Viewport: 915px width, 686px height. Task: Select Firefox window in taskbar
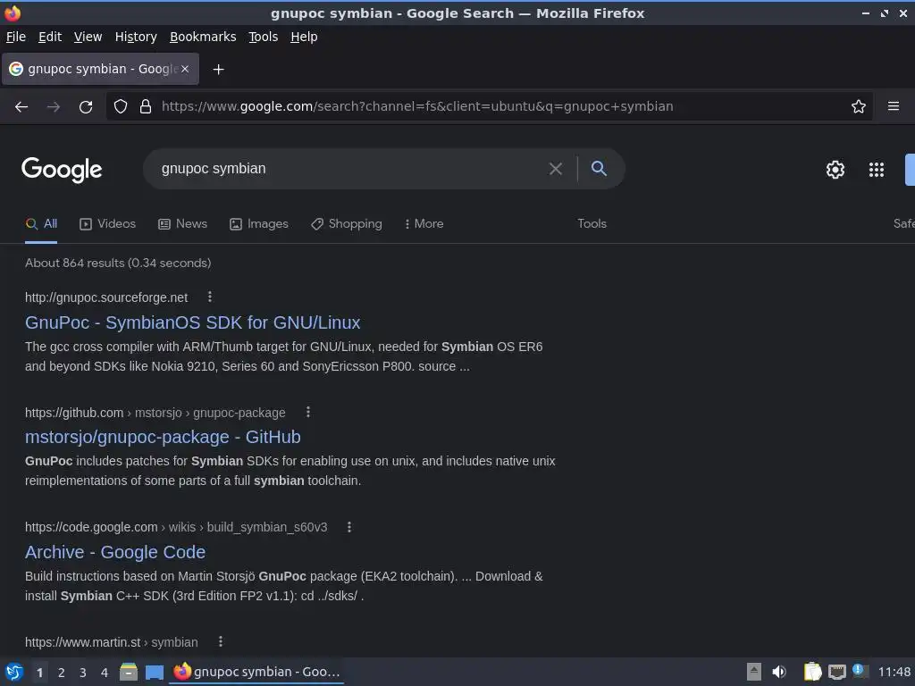click(x=256, y=672)
